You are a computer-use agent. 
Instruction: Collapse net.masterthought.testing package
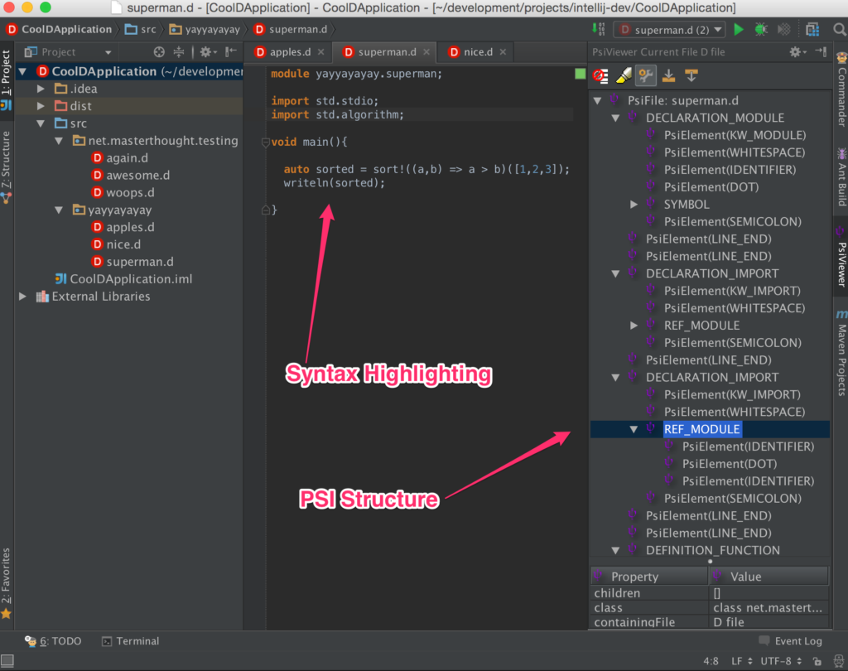[x=59, y=141]
